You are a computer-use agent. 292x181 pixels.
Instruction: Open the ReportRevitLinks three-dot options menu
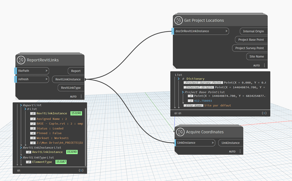(81, 97)
